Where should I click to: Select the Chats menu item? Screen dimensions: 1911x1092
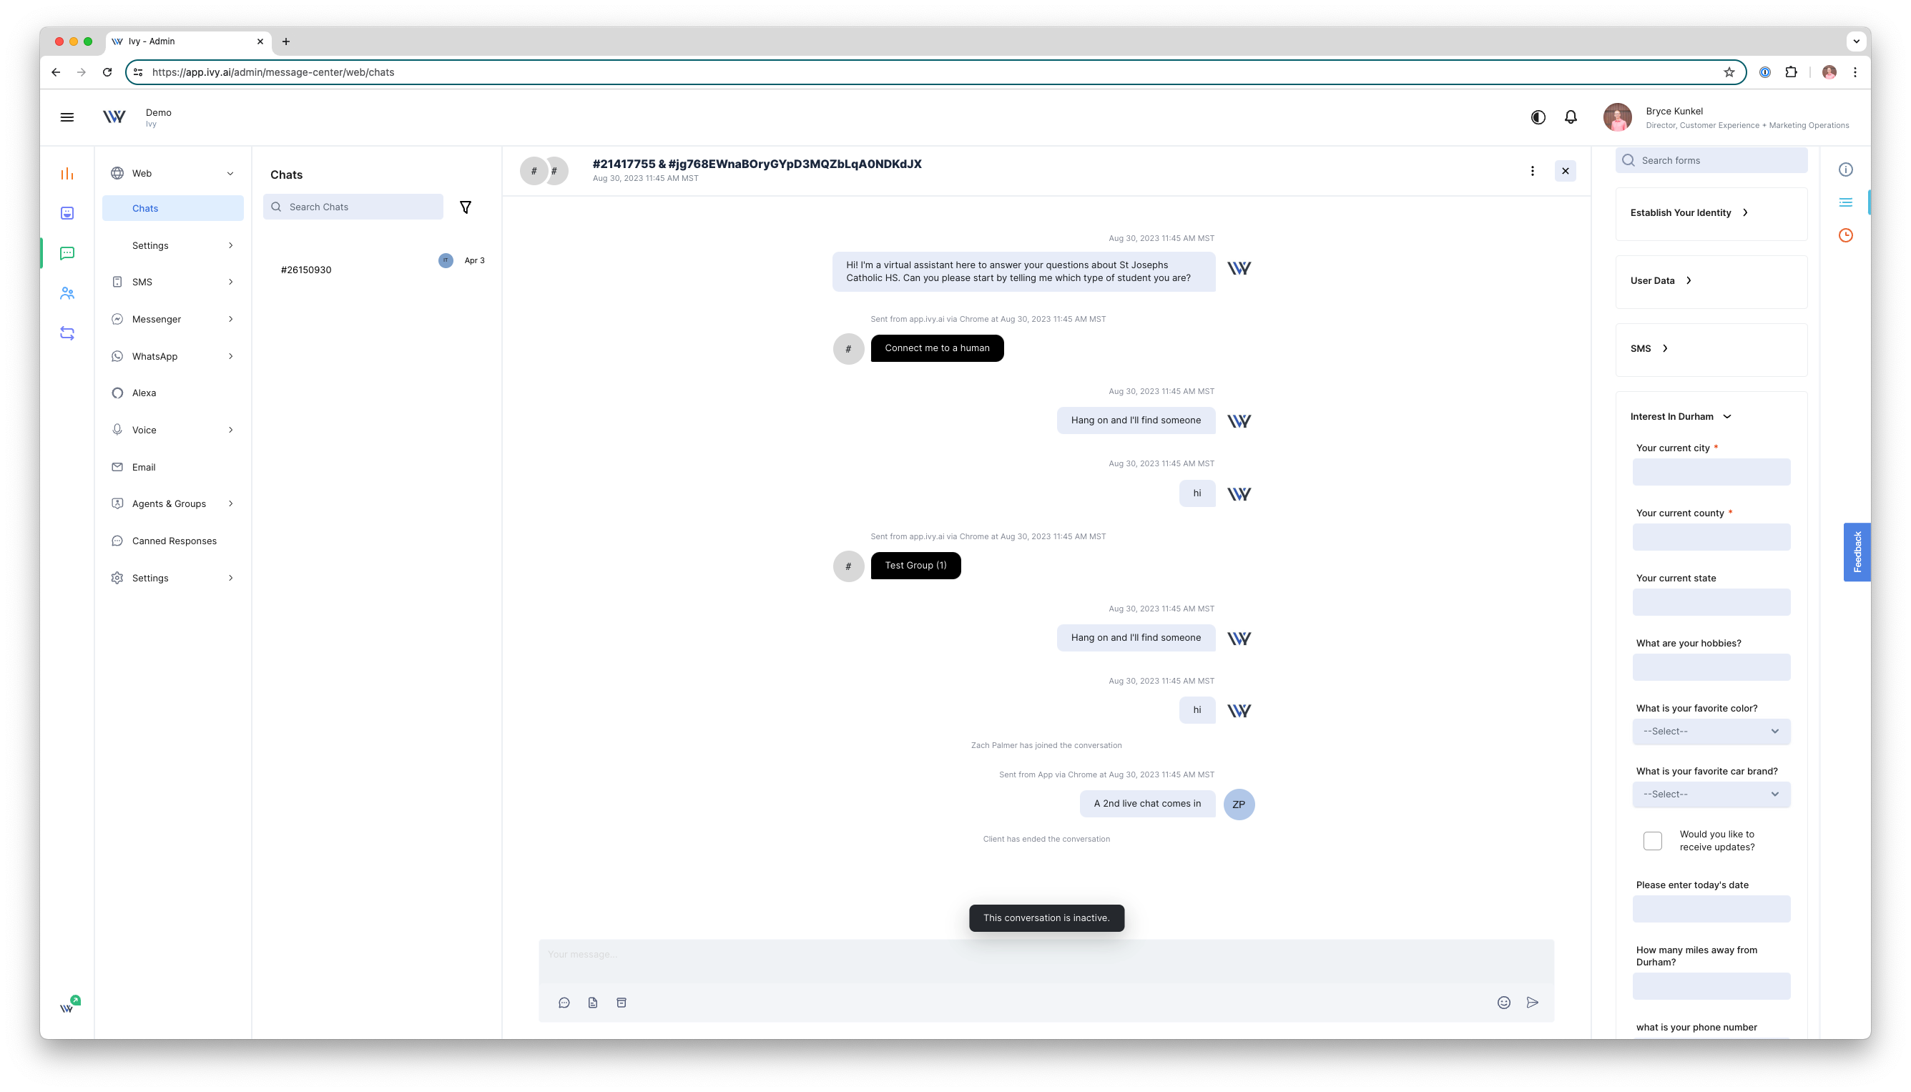click(172, 209)
